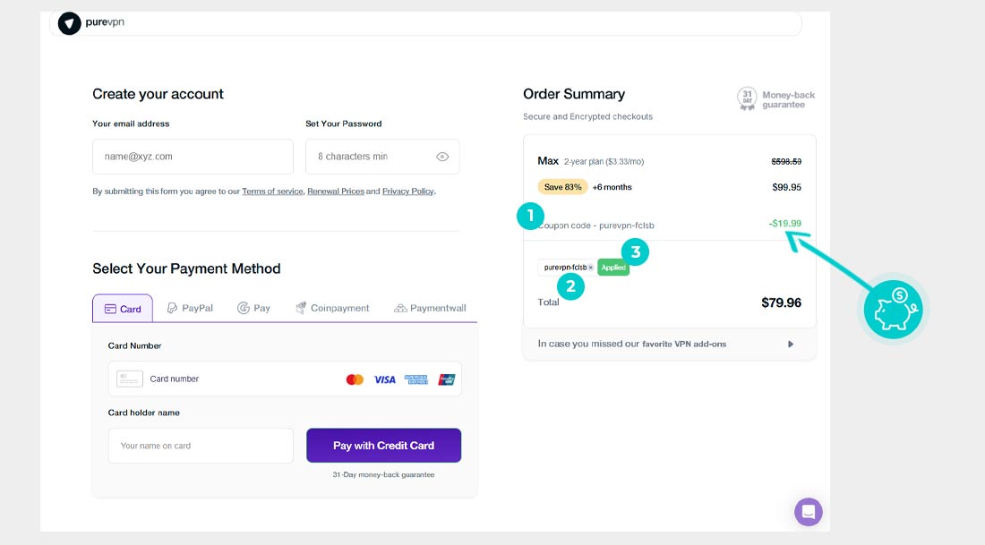Focus the Card number input
The height and width of the screenshot is (545, 985).
(285, 379)
